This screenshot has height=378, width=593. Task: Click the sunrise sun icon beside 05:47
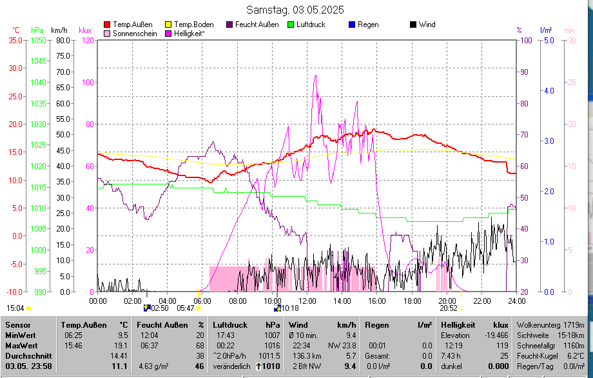click(x=199, y=308)
